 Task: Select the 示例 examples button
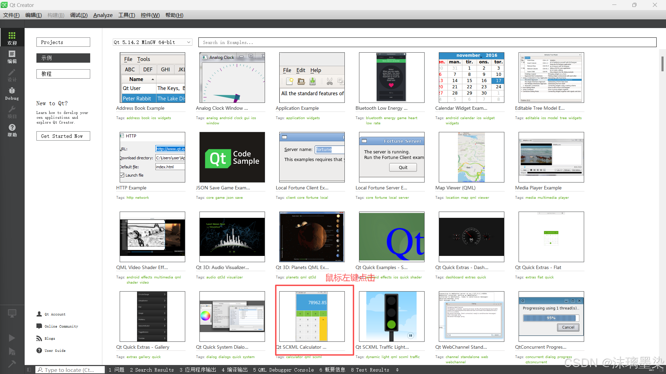coord(63,58)
